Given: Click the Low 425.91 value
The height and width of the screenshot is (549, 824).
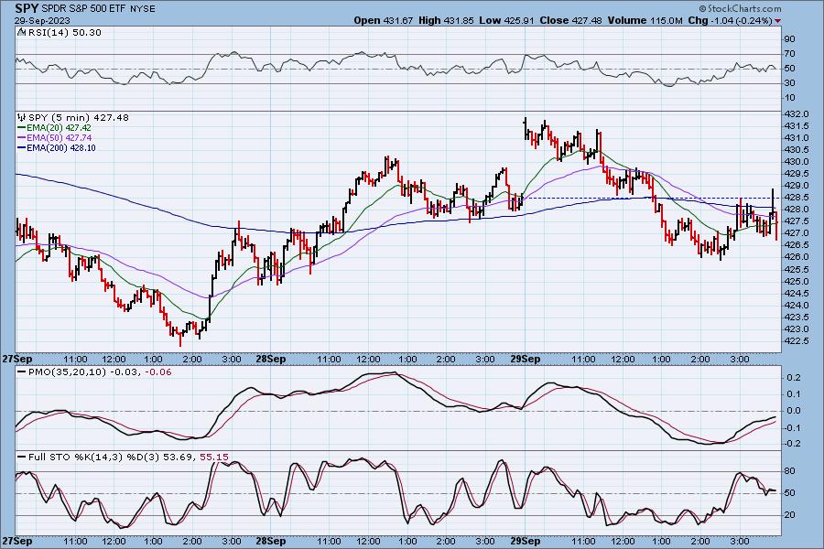Looking at the screenshot, I should coord(506,20).
